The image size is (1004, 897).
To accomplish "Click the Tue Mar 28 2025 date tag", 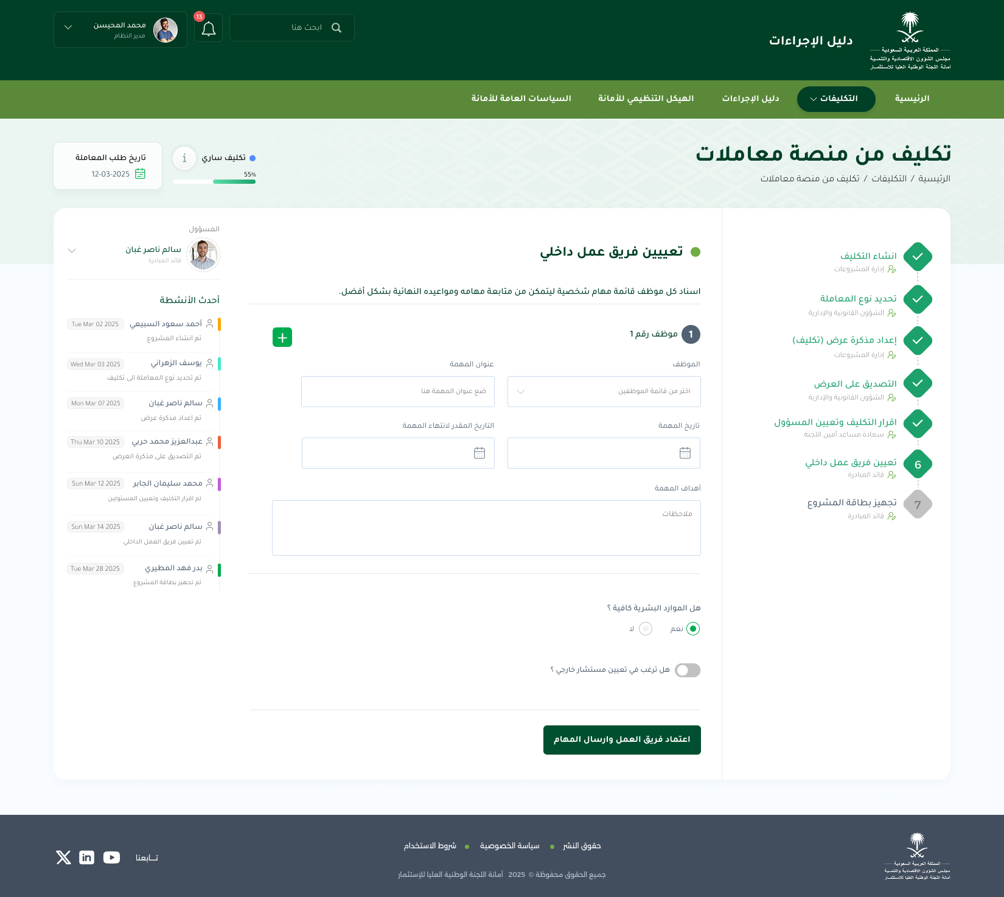I will [x=96, y=569].
